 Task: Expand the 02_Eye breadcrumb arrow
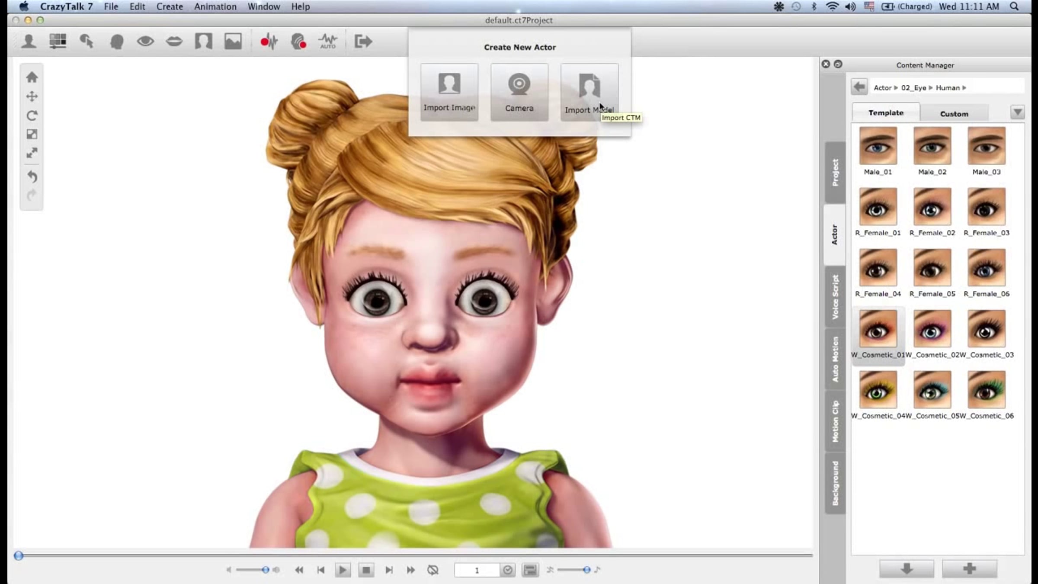click(x=931, y=88)
